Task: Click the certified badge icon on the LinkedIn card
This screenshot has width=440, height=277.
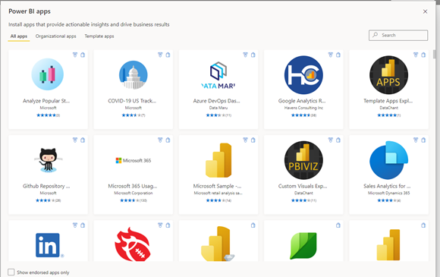Action: [x=75, y=225]
